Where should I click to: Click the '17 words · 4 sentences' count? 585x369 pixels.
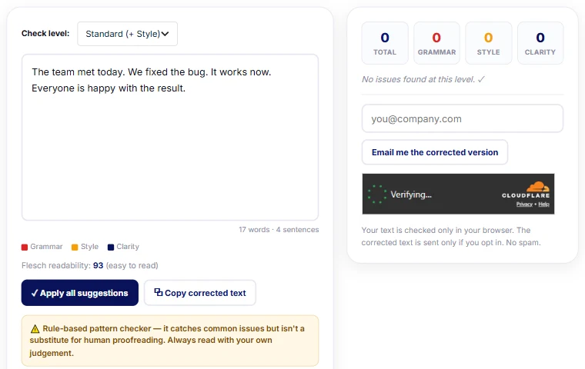pos(279,230)
